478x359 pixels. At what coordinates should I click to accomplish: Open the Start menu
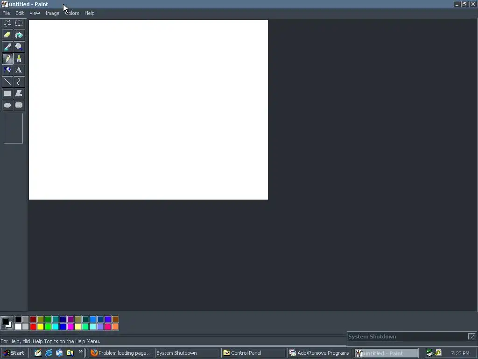click(x=14, y=353)
